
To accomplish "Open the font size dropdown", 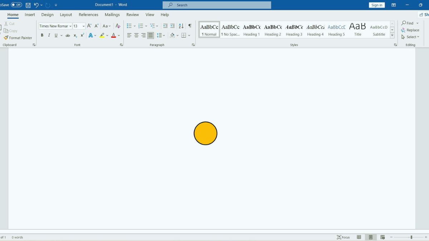I will [84, 26].
